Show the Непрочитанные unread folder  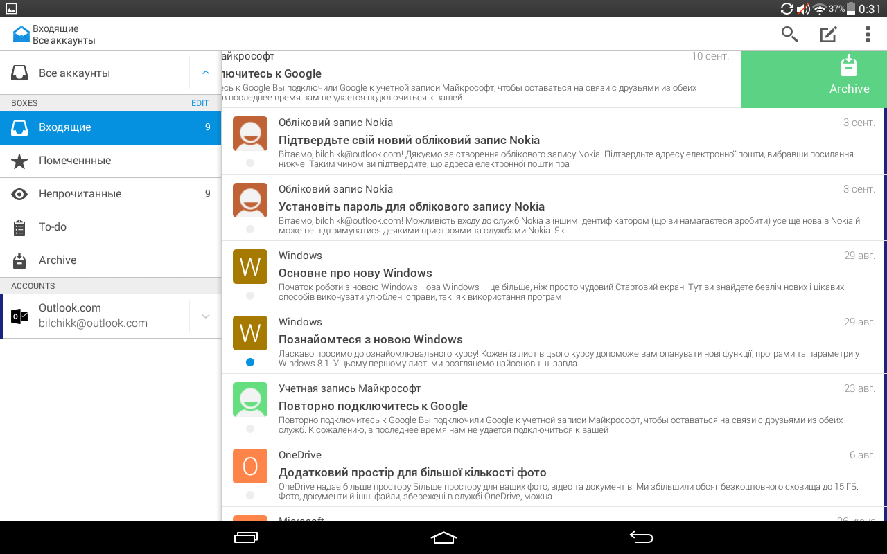tap(111, 194)
